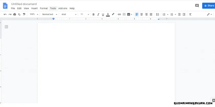215x107 pixels.
Task: Click the Print icon
Action: click(15, 14)
